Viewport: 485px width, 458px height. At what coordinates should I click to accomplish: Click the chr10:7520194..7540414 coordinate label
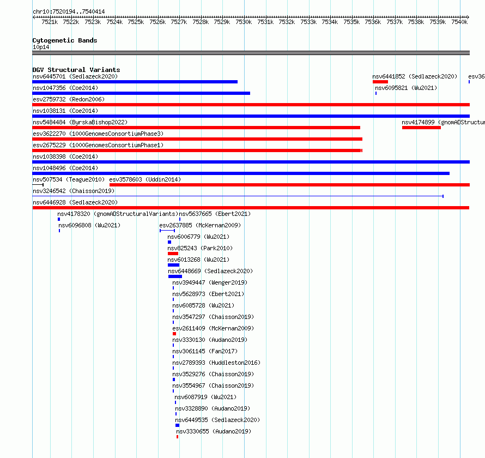(69, 11)
